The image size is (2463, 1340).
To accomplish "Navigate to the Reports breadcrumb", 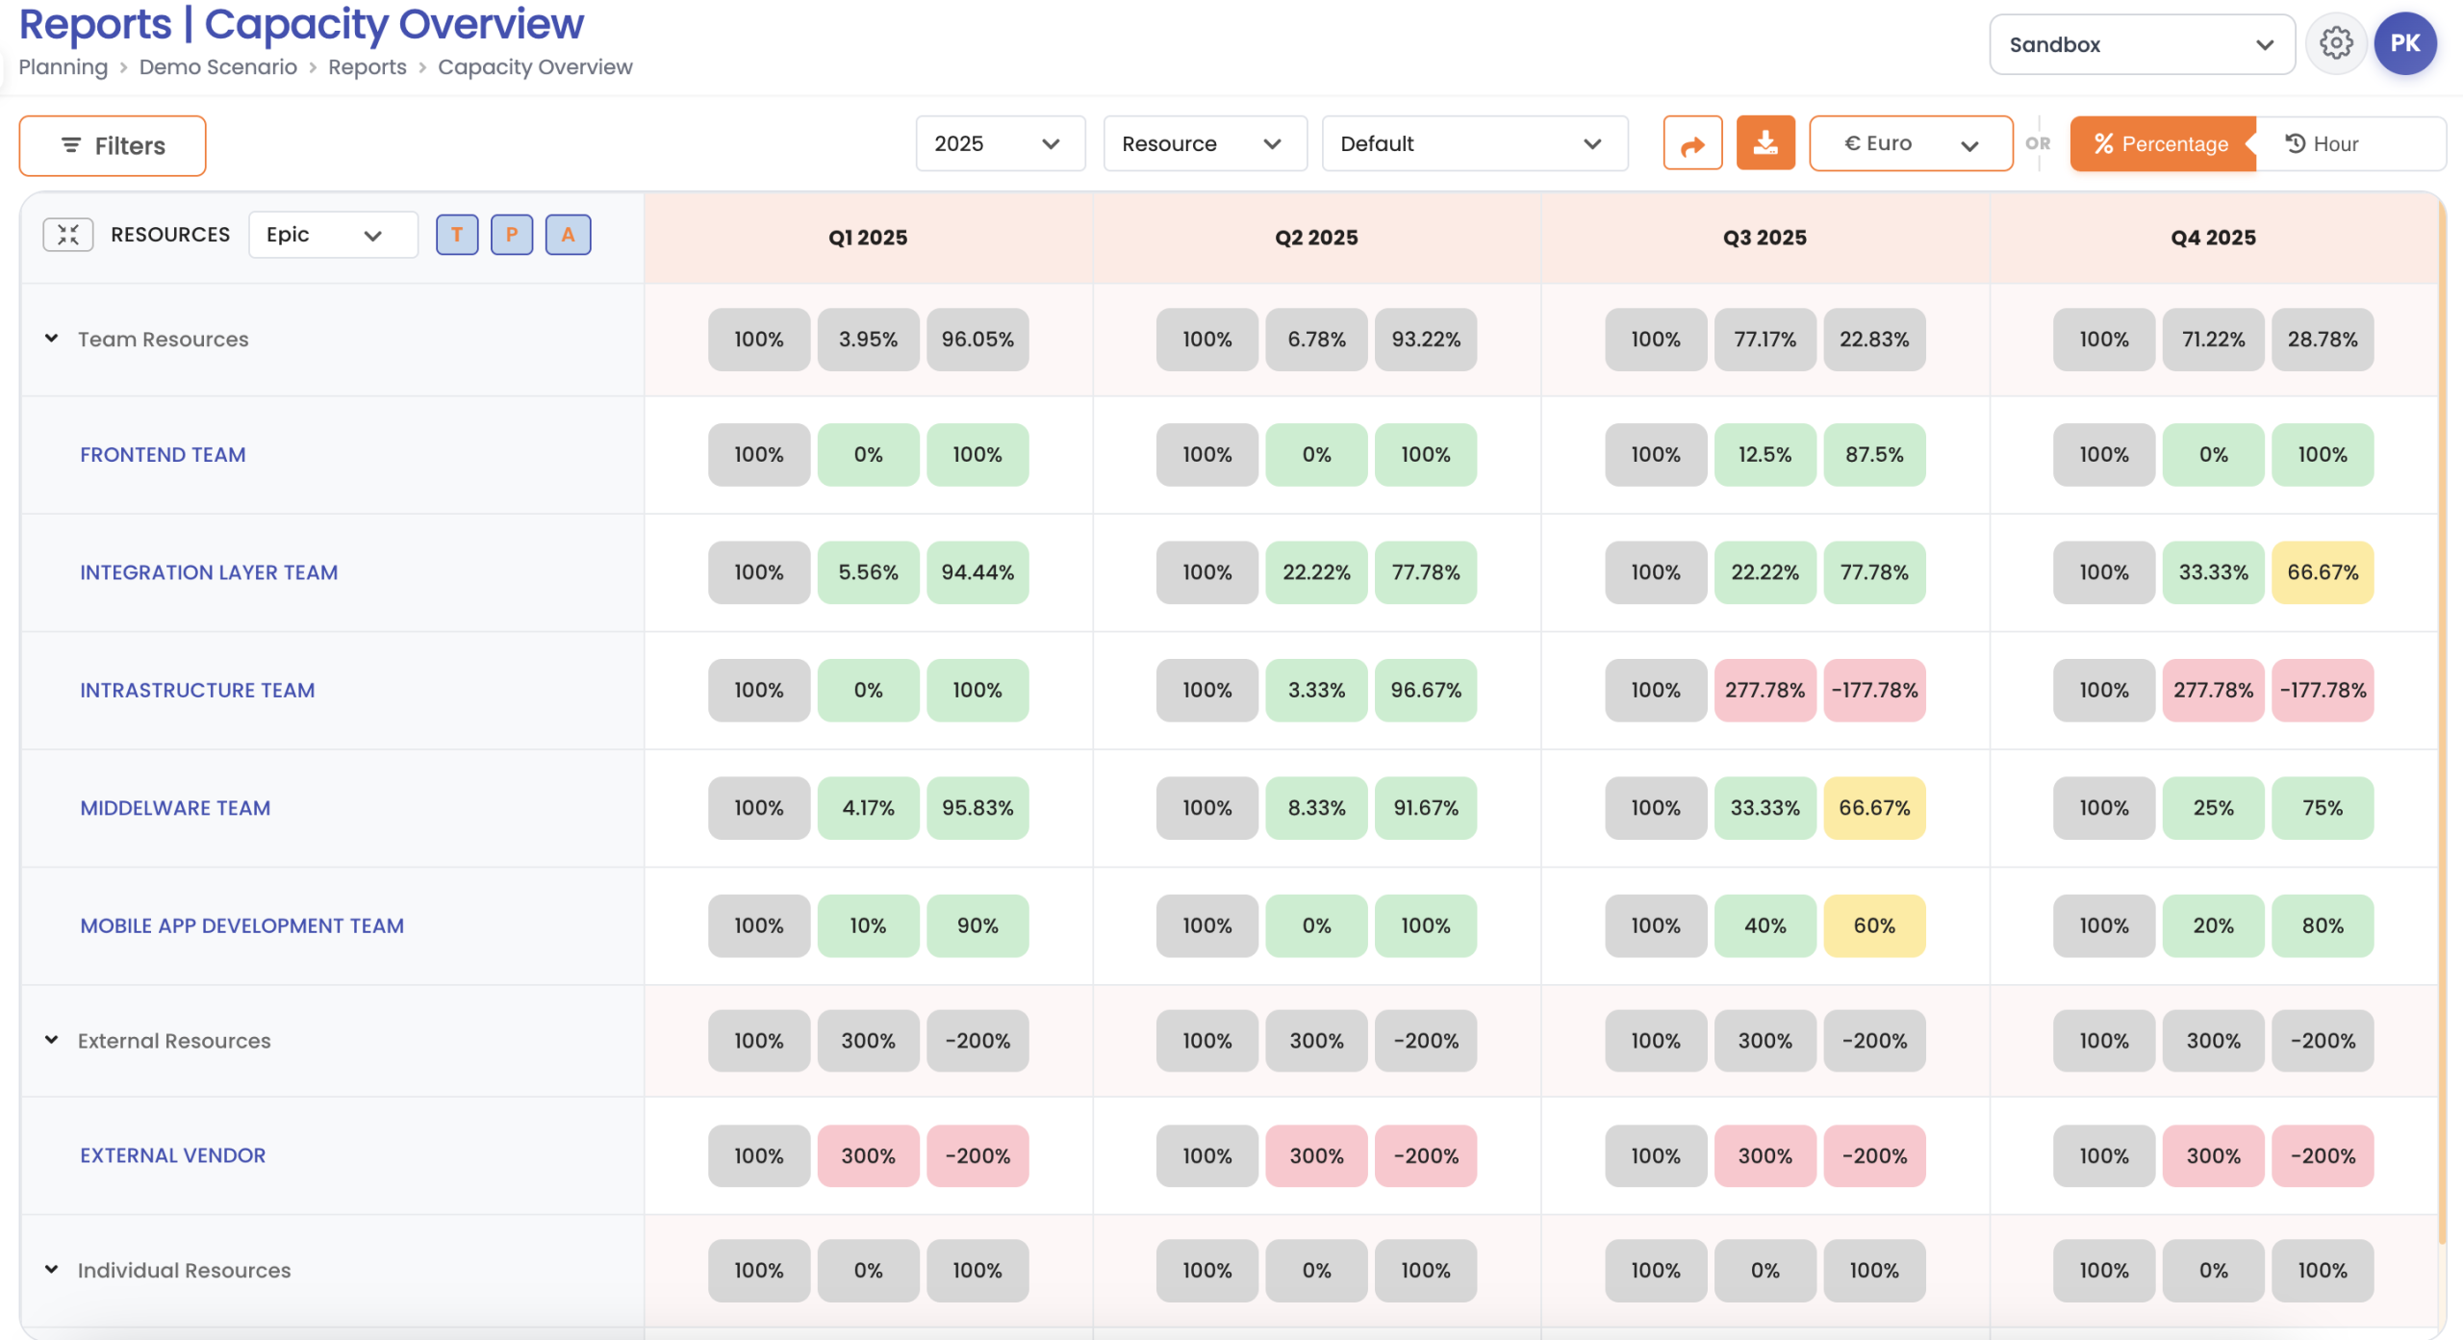I will (367, 67).
